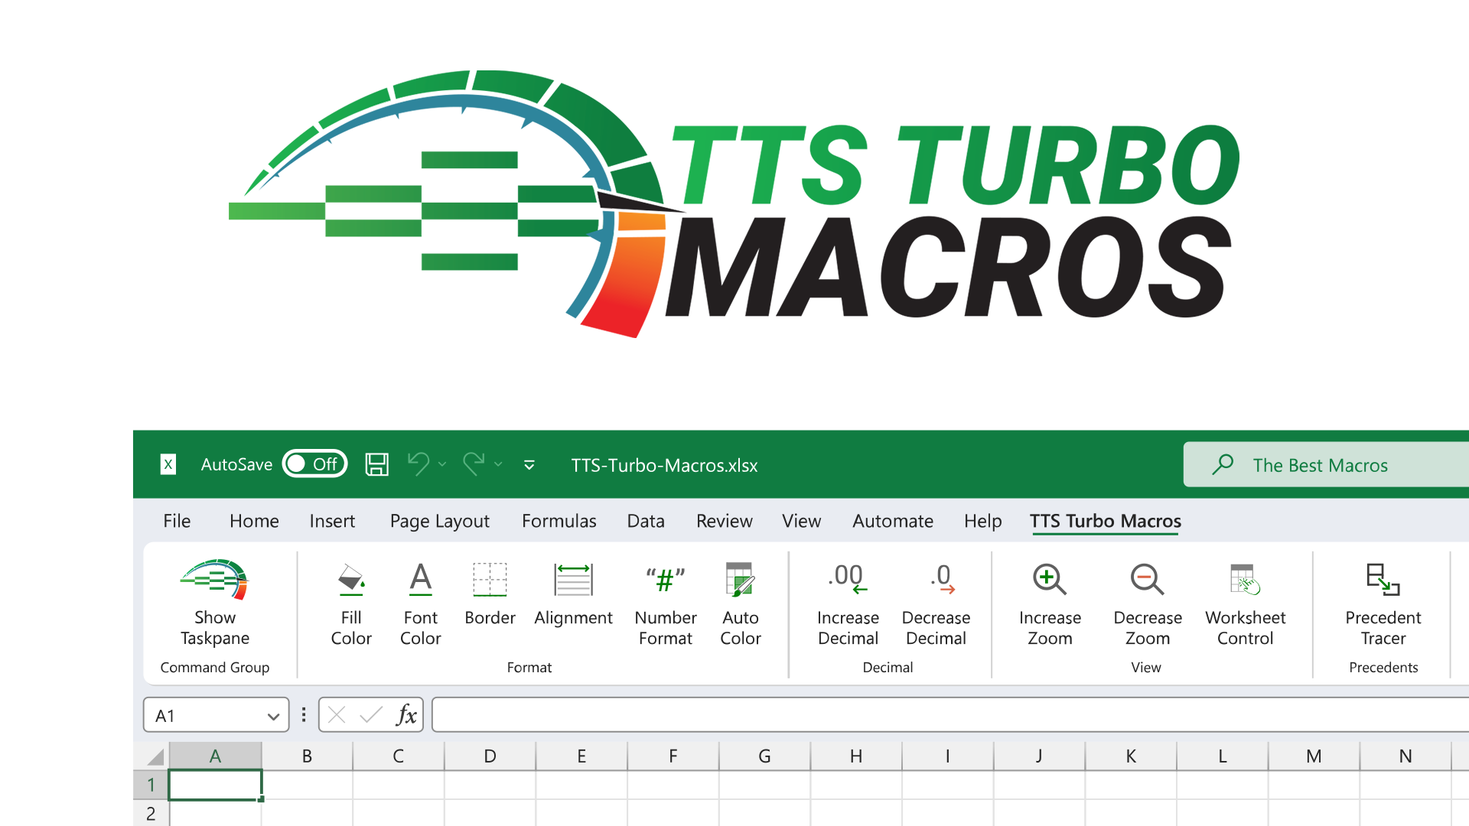Viewport: 1469px width, 826px height.
Task: Open the undo history dropdown arrow
Action: point(442,464)
